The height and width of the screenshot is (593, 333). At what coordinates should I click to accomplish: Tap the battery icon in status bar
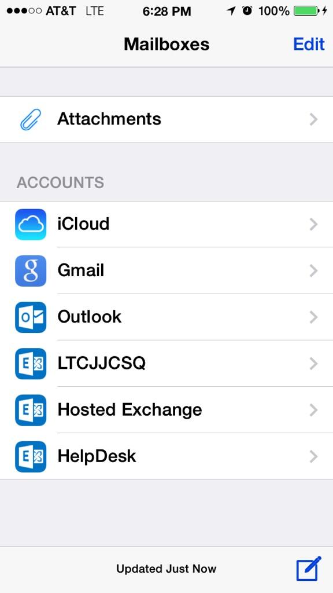[306, 11]
